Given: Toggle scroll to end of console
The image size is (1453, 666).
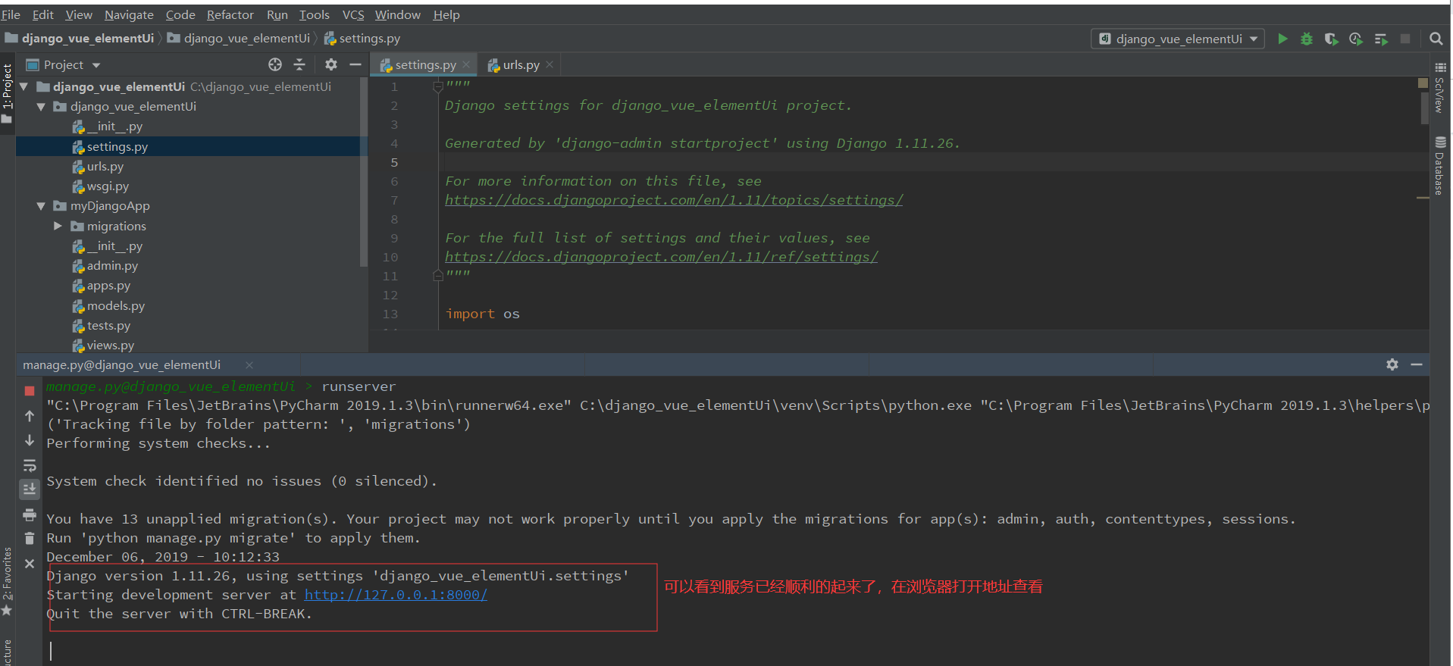Looking at the screenshot, I should pos(30,489).
